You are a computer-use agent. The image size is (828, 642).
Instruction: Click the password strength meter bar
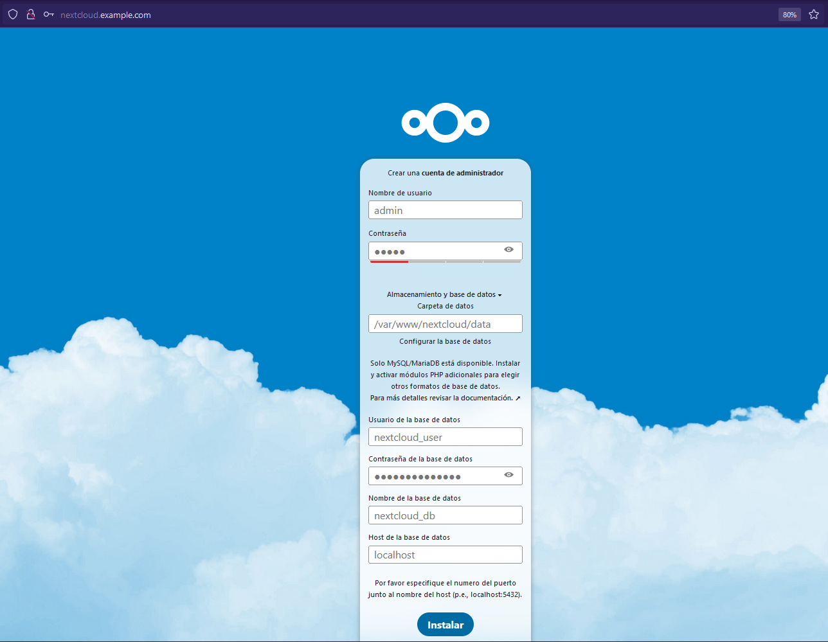(x=446, y=262)
